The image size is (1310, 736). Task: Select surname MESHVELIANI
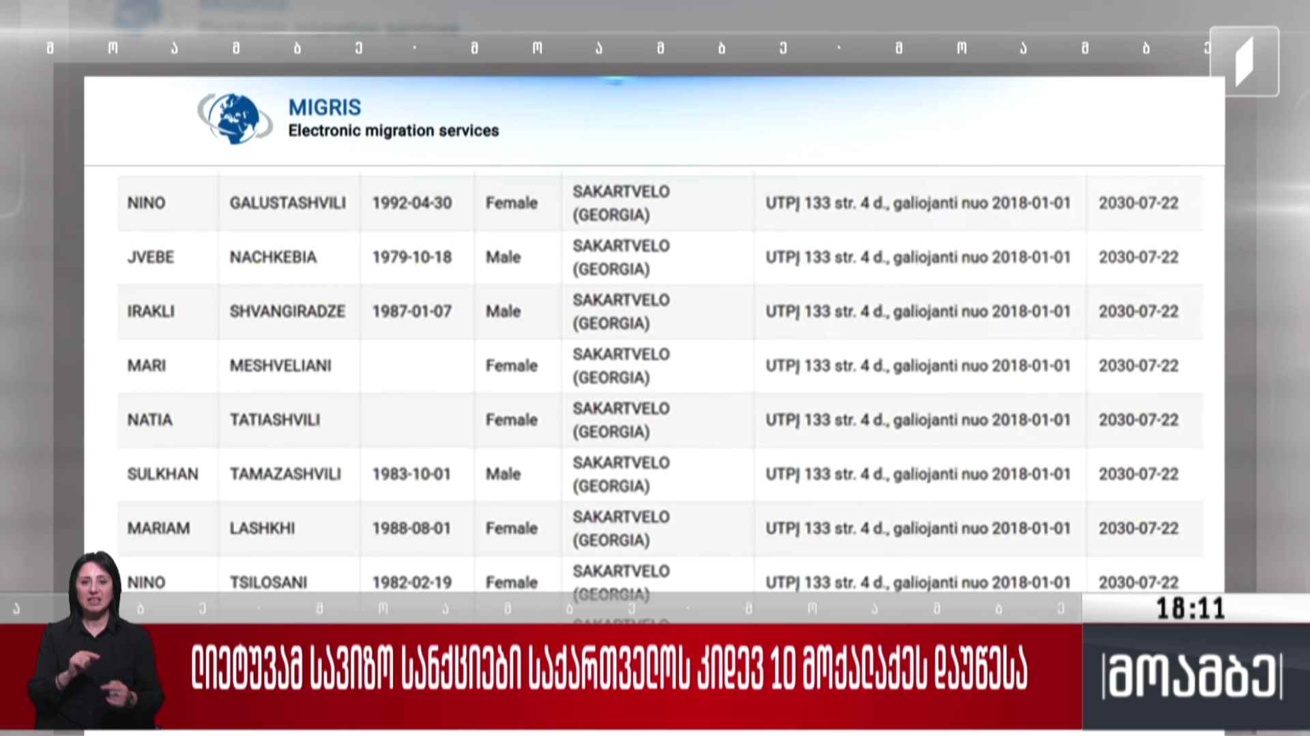click(280, 365)
